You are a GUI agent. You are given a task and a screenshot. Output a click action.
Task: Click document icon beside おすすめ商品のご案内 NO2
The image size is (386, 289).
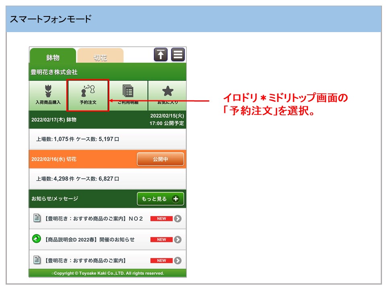37,218
